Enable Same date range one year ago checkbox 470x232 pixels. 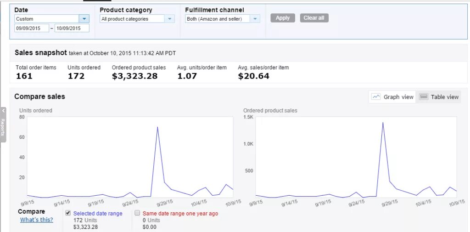[x=137, y=213]
